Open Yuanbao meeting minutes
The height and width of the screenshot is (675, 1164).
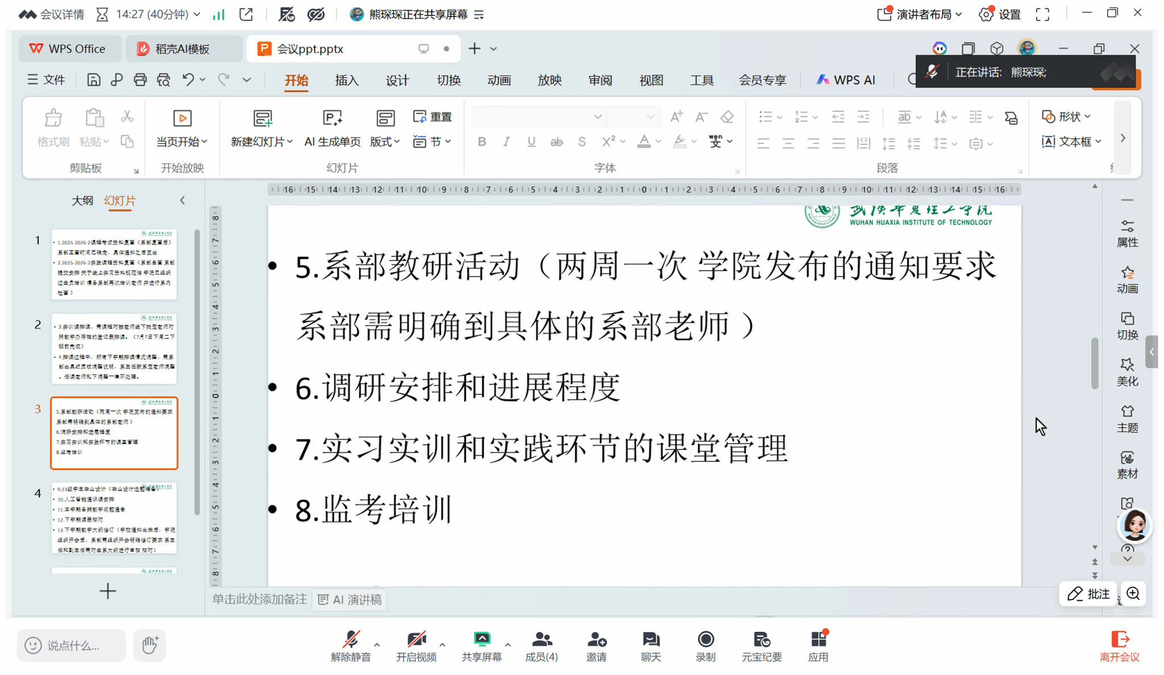(x=762, y=646)
